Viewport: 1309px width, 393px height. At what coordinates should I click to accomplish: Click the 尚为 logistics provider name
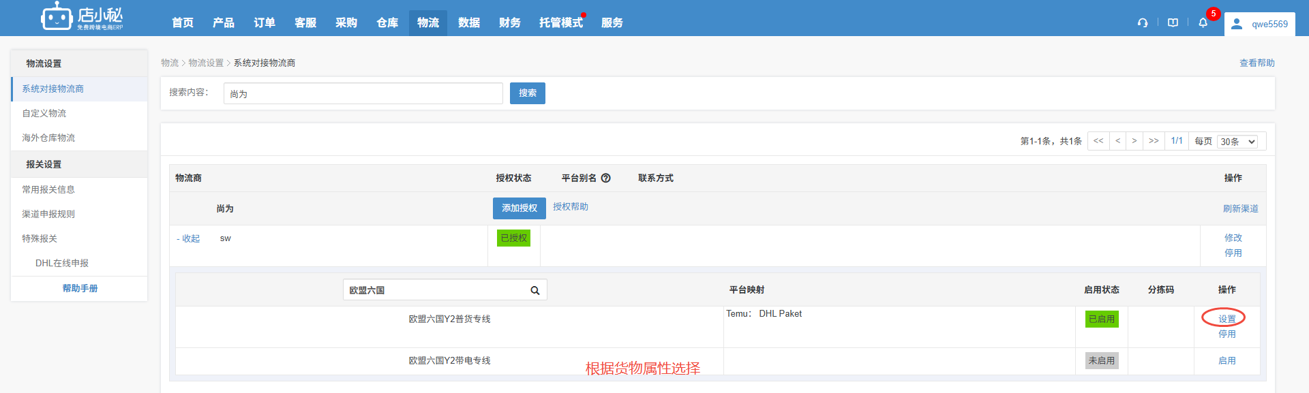click(225, 208)
